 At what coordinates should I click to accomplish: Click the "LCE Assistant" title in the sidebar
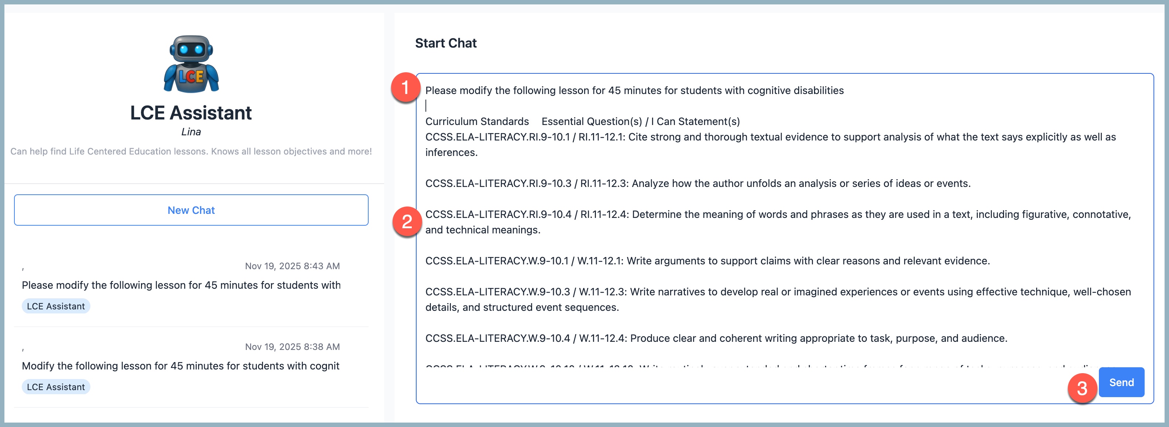pyautogui.click(x=191, y=113)
